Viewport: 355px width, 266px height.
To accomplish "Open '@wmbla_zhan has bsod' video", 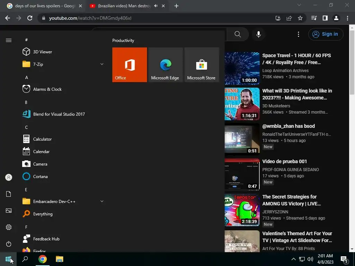I will click(x=288, y=126).
